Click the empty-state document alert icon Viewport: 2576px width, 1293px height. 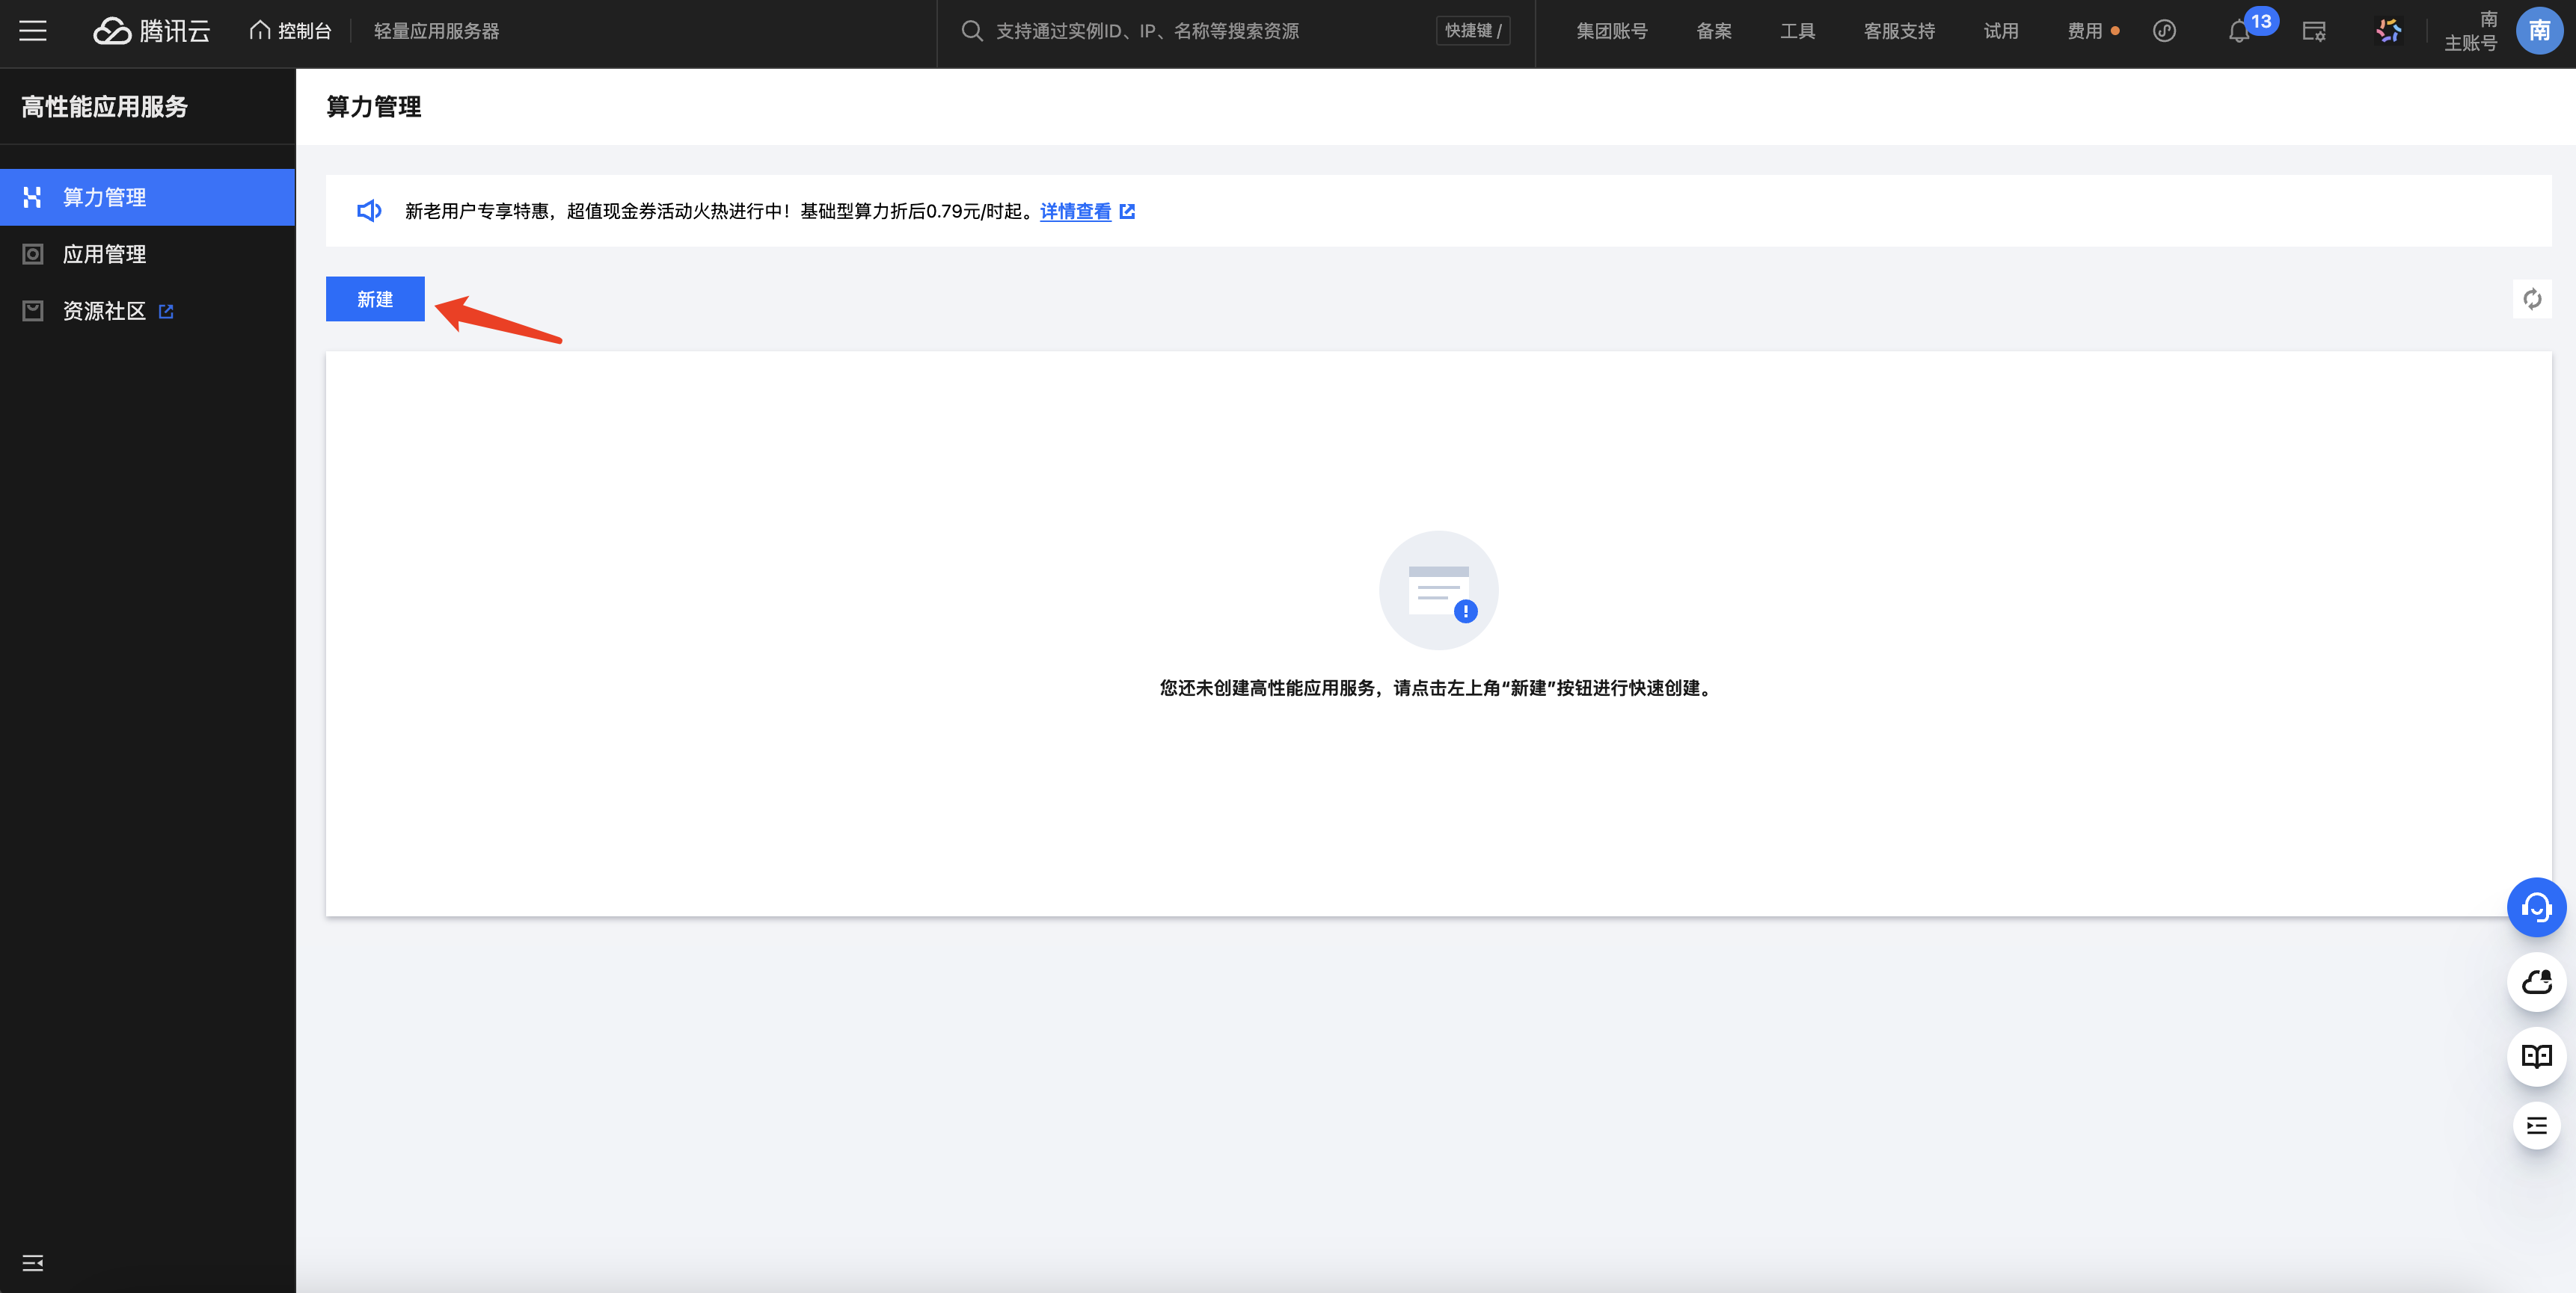(1438, 590)
